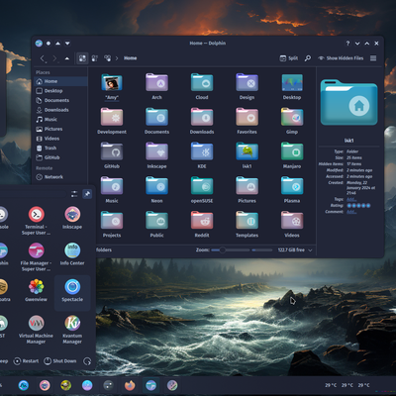The width and height of the screenshot is (396, 396).
Task: Open the Favorites folder
Action: [247, 121]
